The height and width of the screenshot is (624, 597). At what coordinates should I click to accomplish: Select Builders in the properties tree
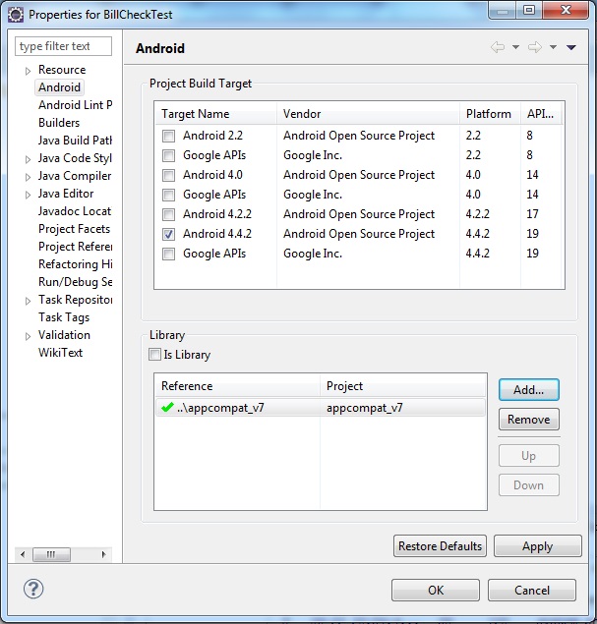(59, 123)
